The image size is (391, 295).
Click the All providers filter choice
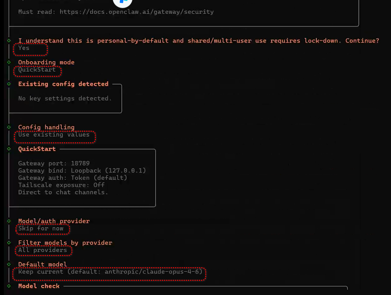click(43, 250)
